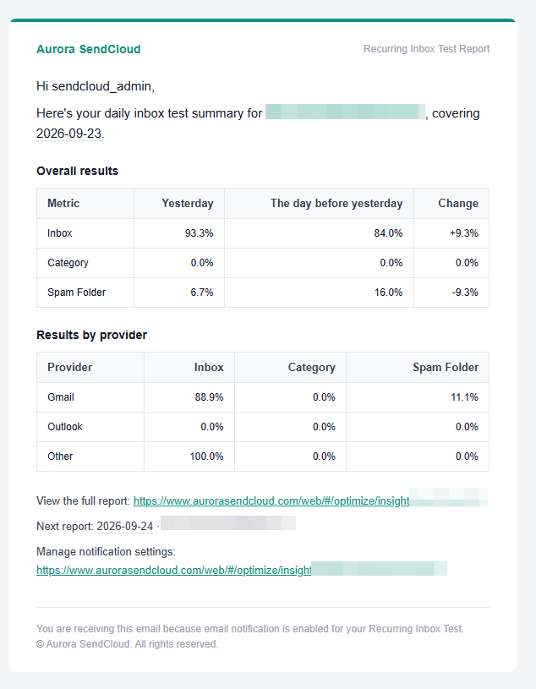Open the full report insight link
Screen dimensions: 536x689
[x=271, y=501]
